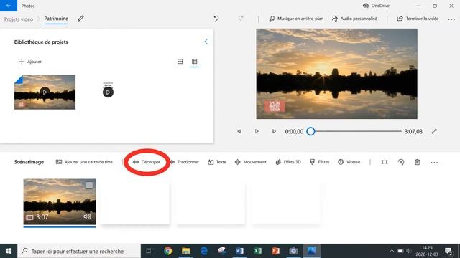Click the OneDrive button

coord(376,6)
